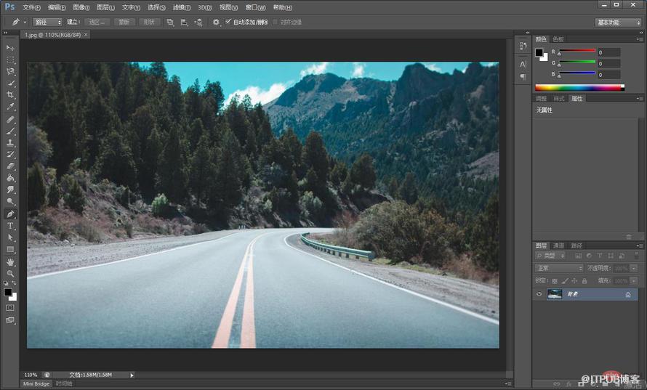Toggle Quick Mask mode icon

(x=10, y=307)
